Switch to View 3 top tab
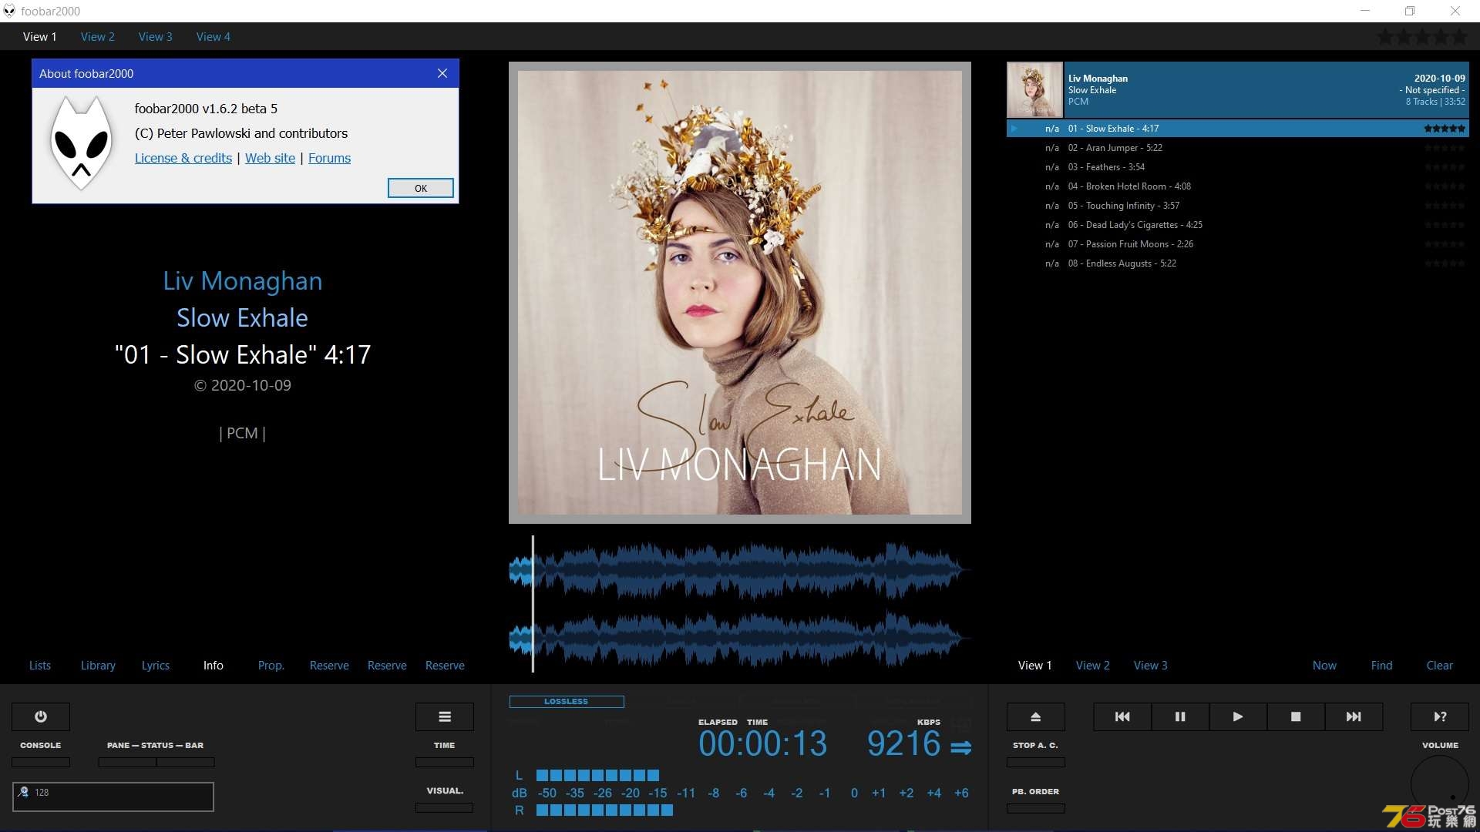This screenshot has width=1480, height=832. coord(156,36)
